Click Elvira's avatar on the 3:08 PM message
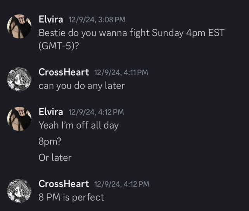Viewport: 249px width, 211px height. (19, 27)
